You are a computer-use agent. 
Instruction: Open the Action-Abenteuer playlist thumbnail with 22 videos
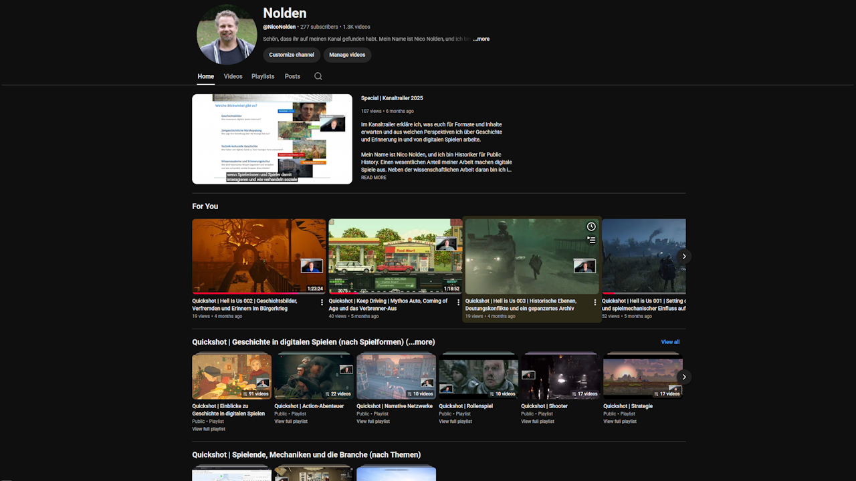click(x=314, y=376)
